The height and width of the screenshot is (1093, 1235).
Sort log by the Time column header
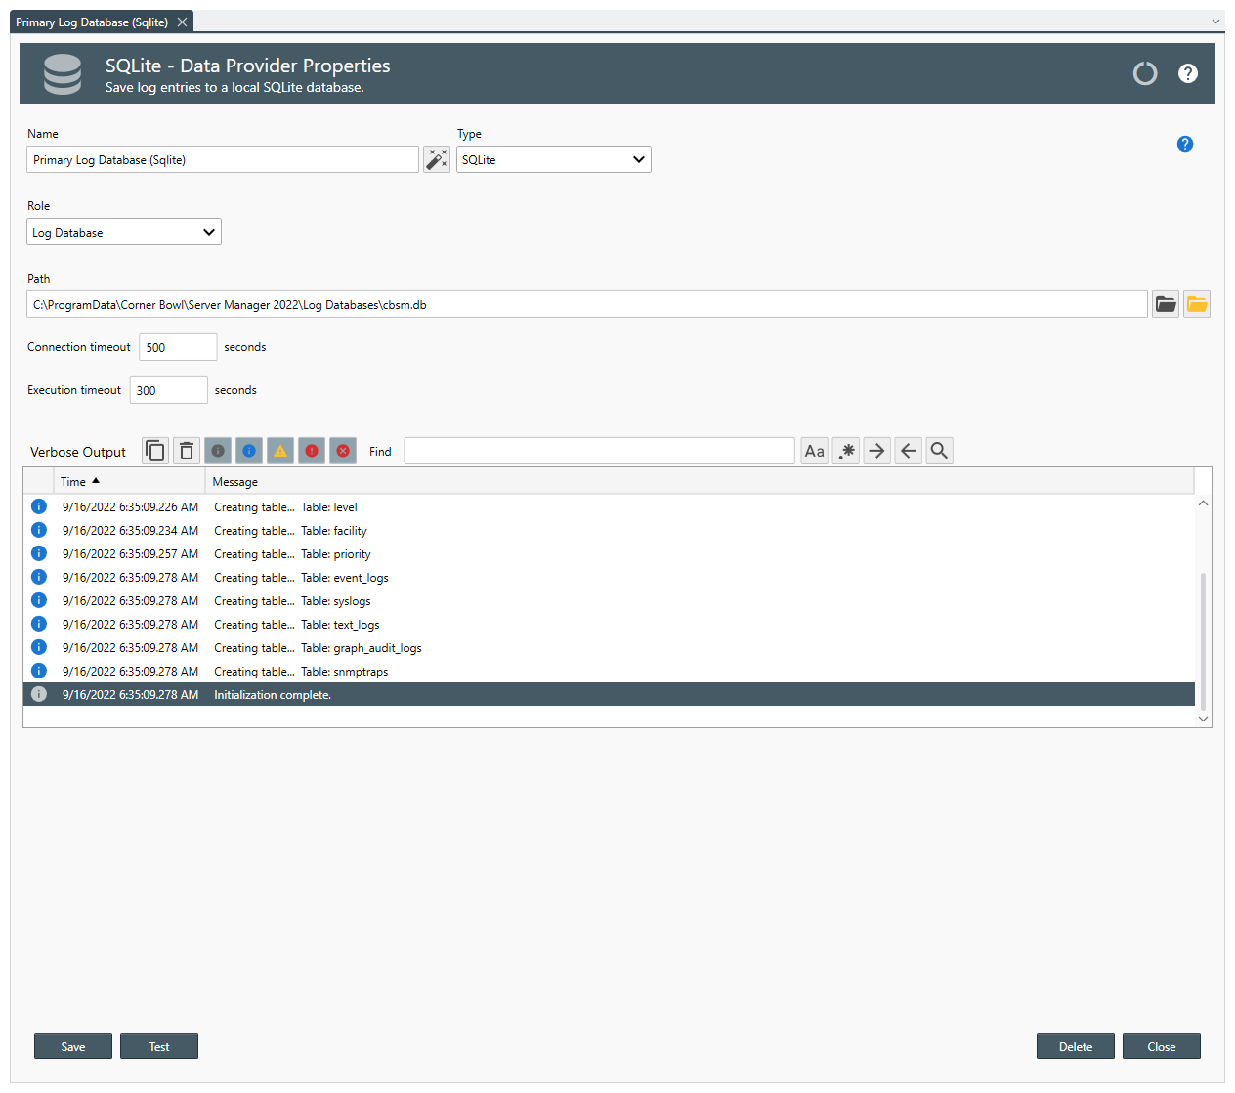pos(74,481)
